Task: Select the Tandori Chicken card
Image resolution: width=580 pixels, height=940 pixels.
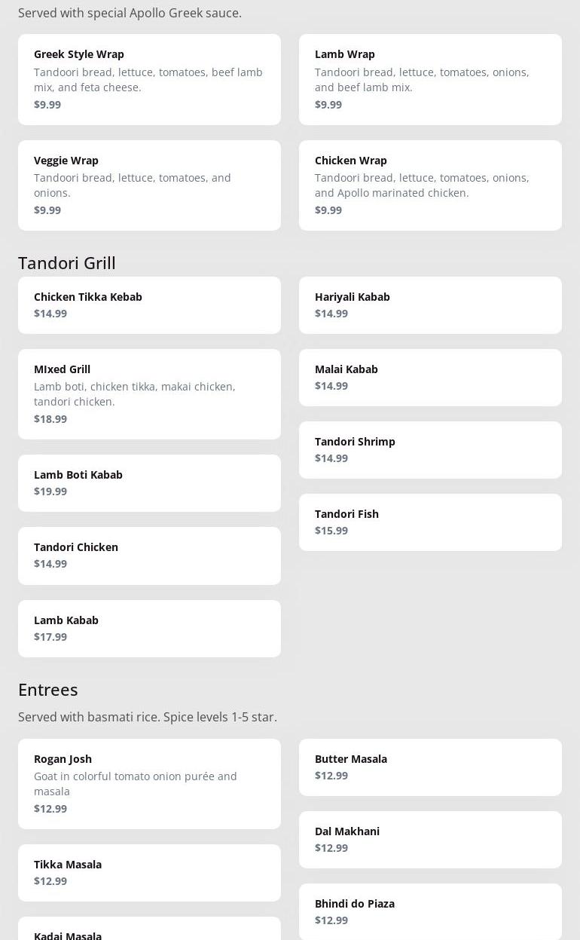Action: 149,555
